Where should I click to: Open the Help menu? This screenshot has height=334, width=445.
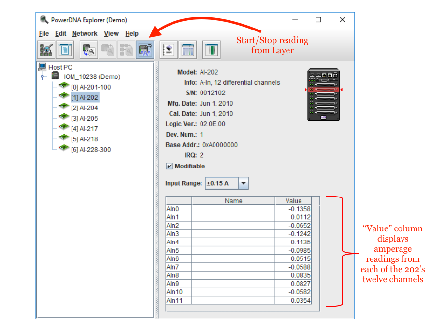[132, 33]
